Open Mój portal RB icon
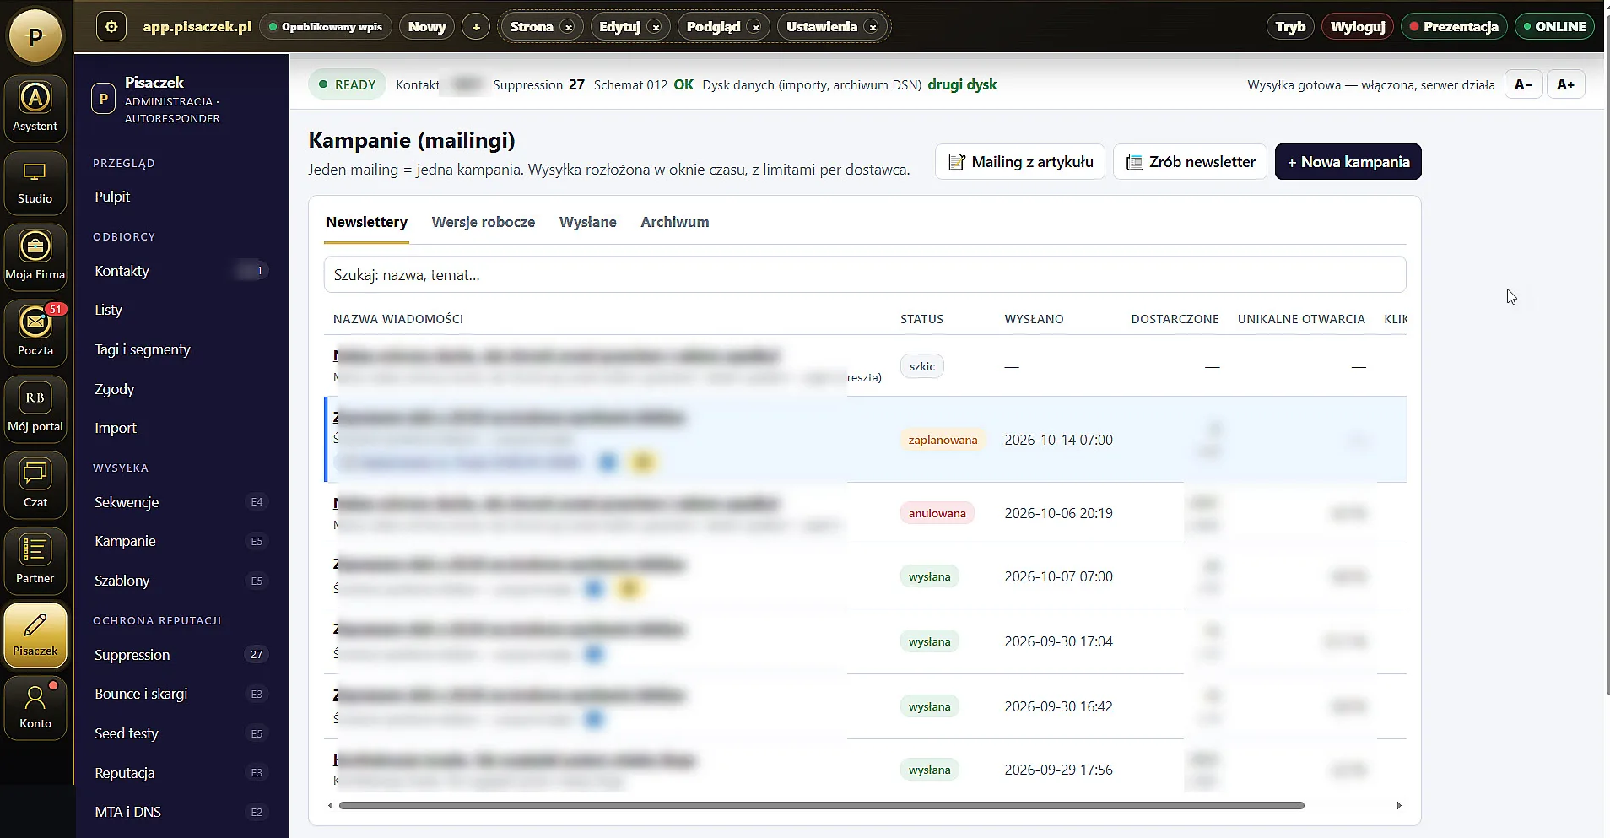The height and width of the screenshot is (838, 1610). [35, 408]
